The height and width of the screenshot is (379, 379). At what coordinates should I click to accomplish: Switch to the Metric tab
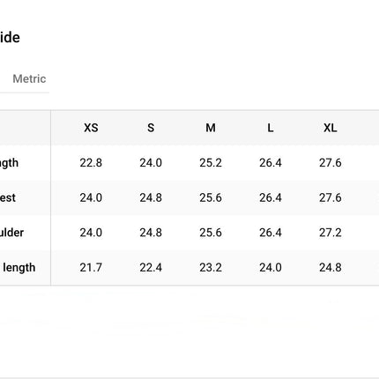coord(29,78)
